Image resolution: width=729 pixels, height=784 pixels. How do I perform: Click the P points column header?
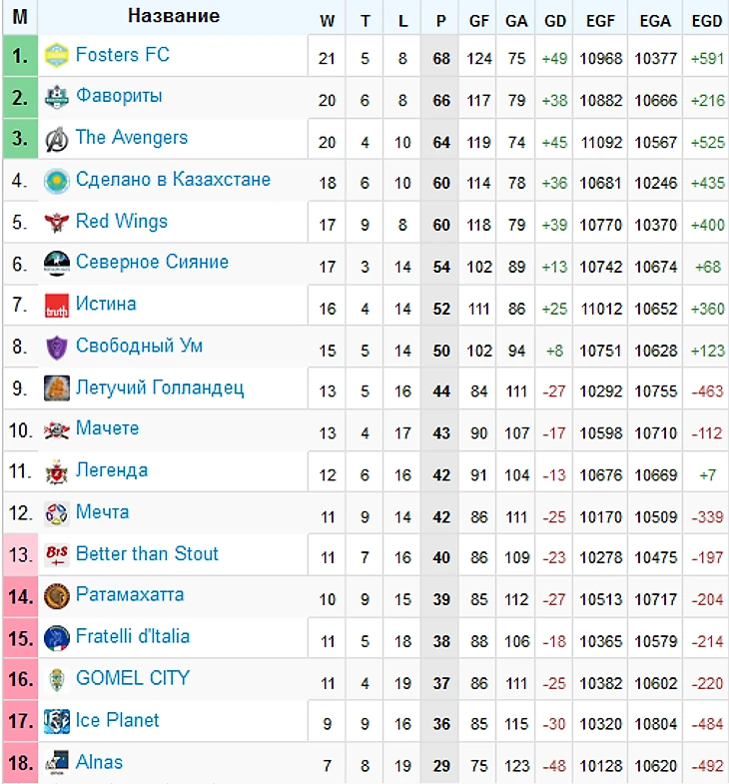click(440, 21)
